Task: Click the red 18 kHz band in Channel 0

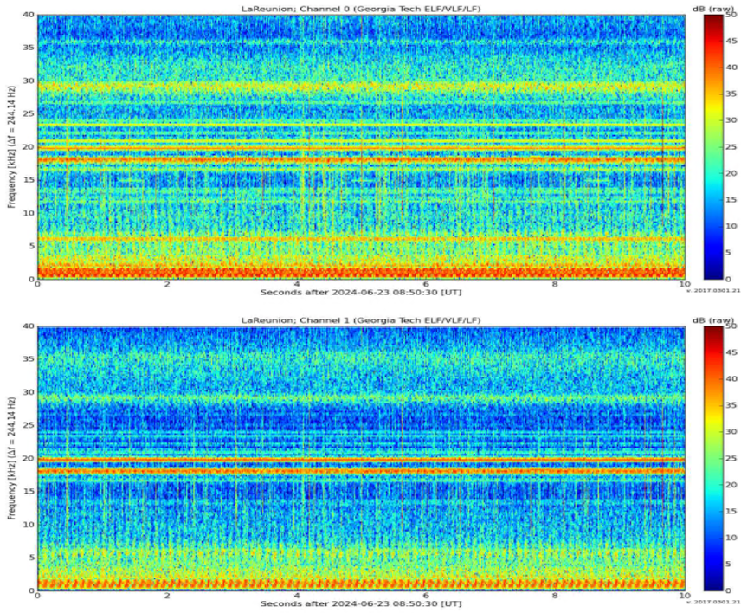Action: [360, 159]
